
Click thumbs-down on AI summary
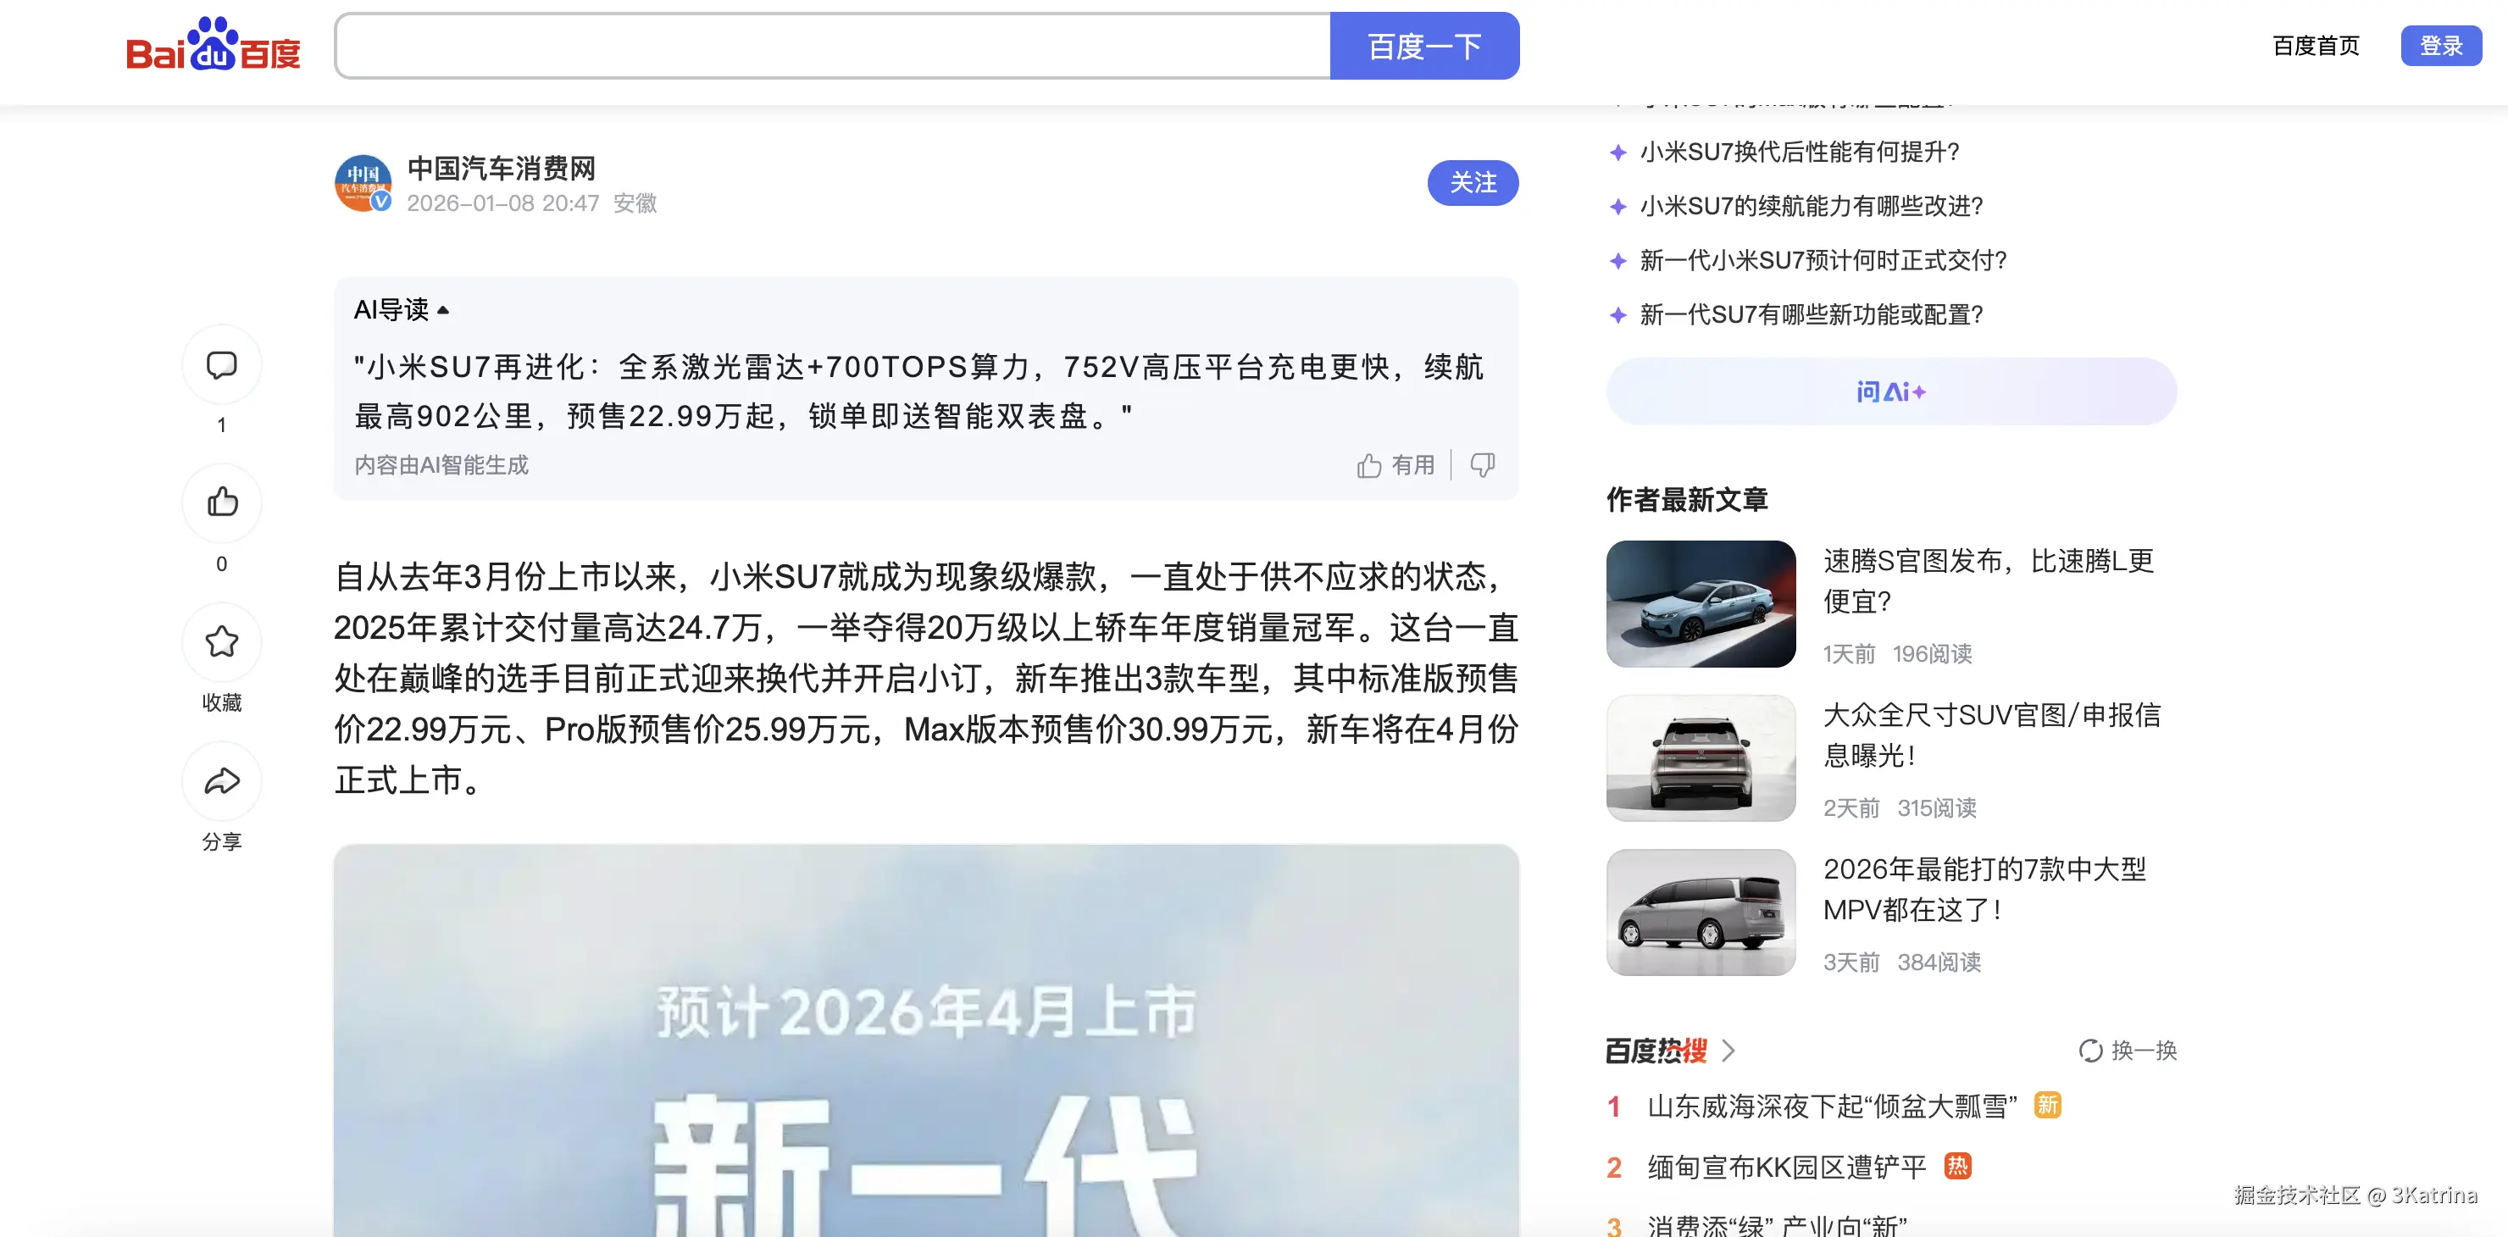click(1482, 465)
